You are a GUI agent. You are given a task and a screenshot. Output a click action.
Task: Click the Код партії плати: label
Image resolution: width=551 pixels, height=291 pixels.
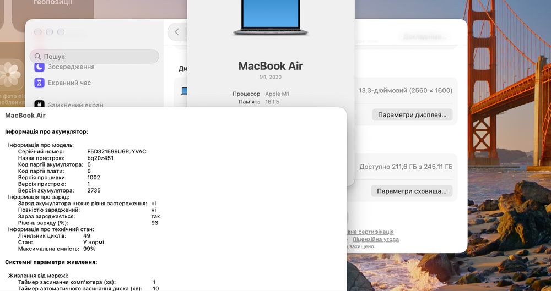click(41, 171)
